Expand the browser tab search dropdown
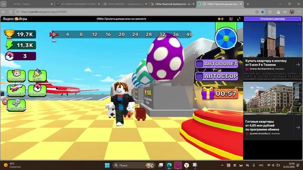The width and height of the screenshot is (303, 170). tap(3, 4)
